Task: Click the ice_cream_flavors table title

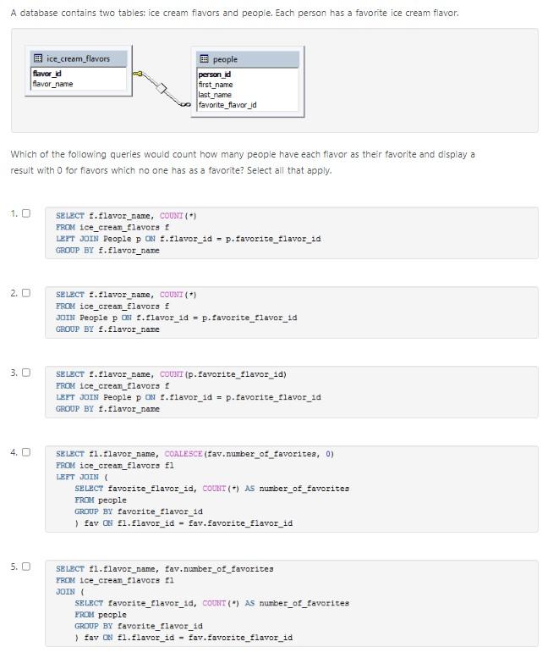Action: click(x=78, y=58)
